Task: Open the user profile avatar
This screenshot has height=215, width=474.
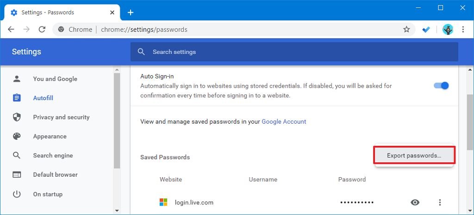Action: pyautogui.click(x=448, y=29)
